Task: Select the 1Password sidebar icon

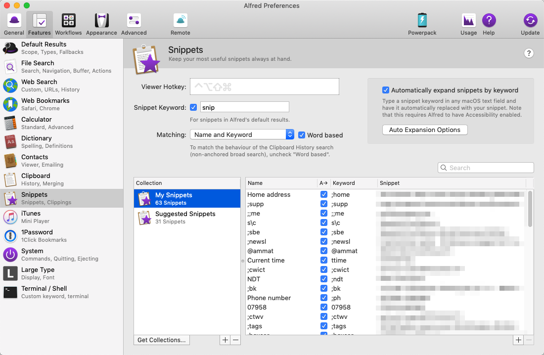Action: tap(10, 236)
